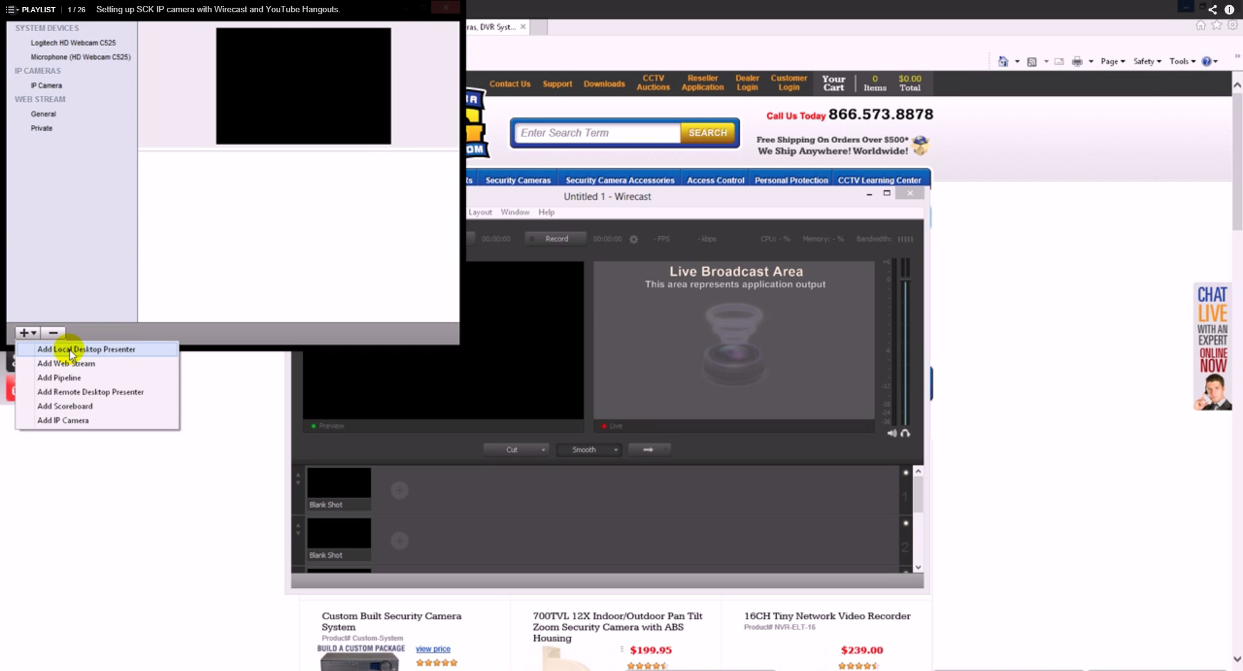Open Security Camera Accessories nav tab
Screen dimensions: 1243x671
(x=620, y=181)
